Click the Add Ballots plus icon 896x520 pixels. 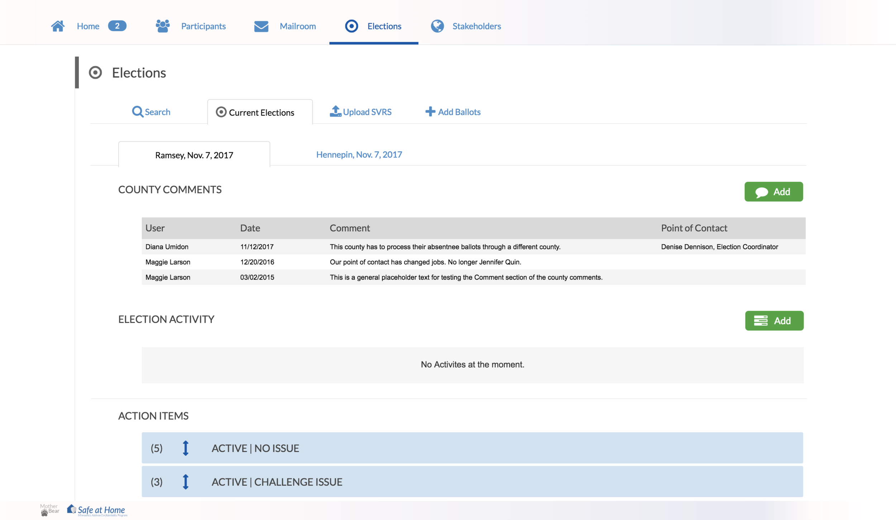[430, 111]
